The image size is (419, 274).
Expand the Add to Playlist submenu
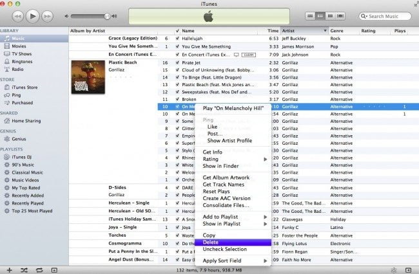pyautogui.click(x=266, y=217)
